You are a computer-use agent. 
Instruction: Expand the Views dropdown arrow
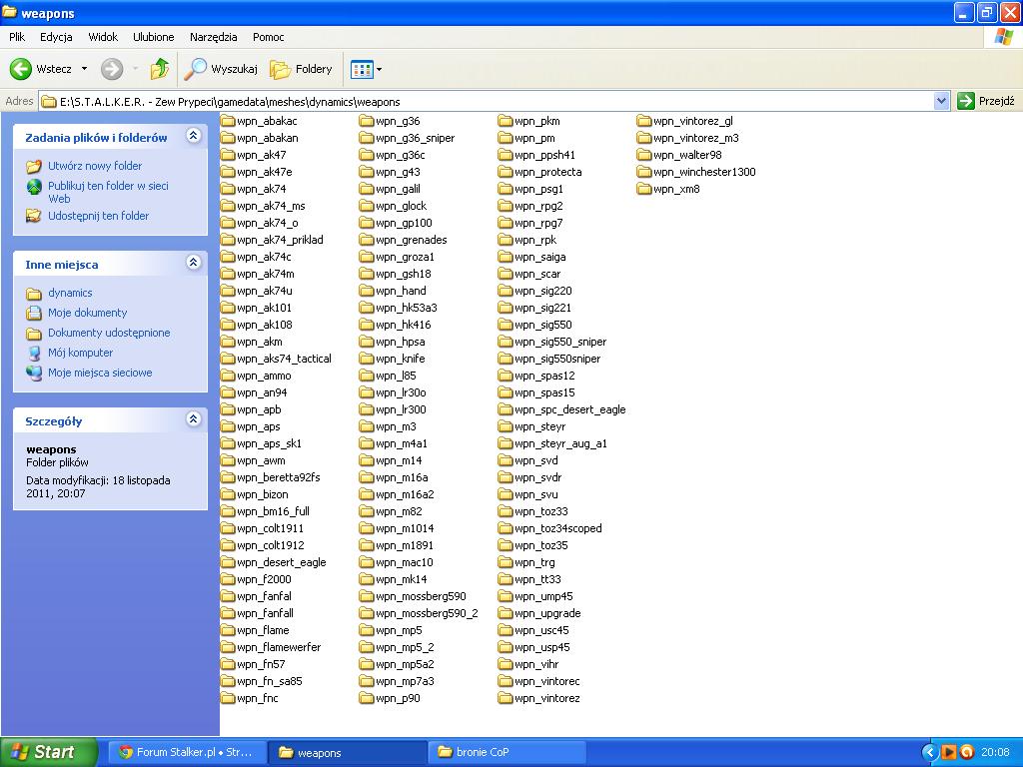[x=379, y=69]
